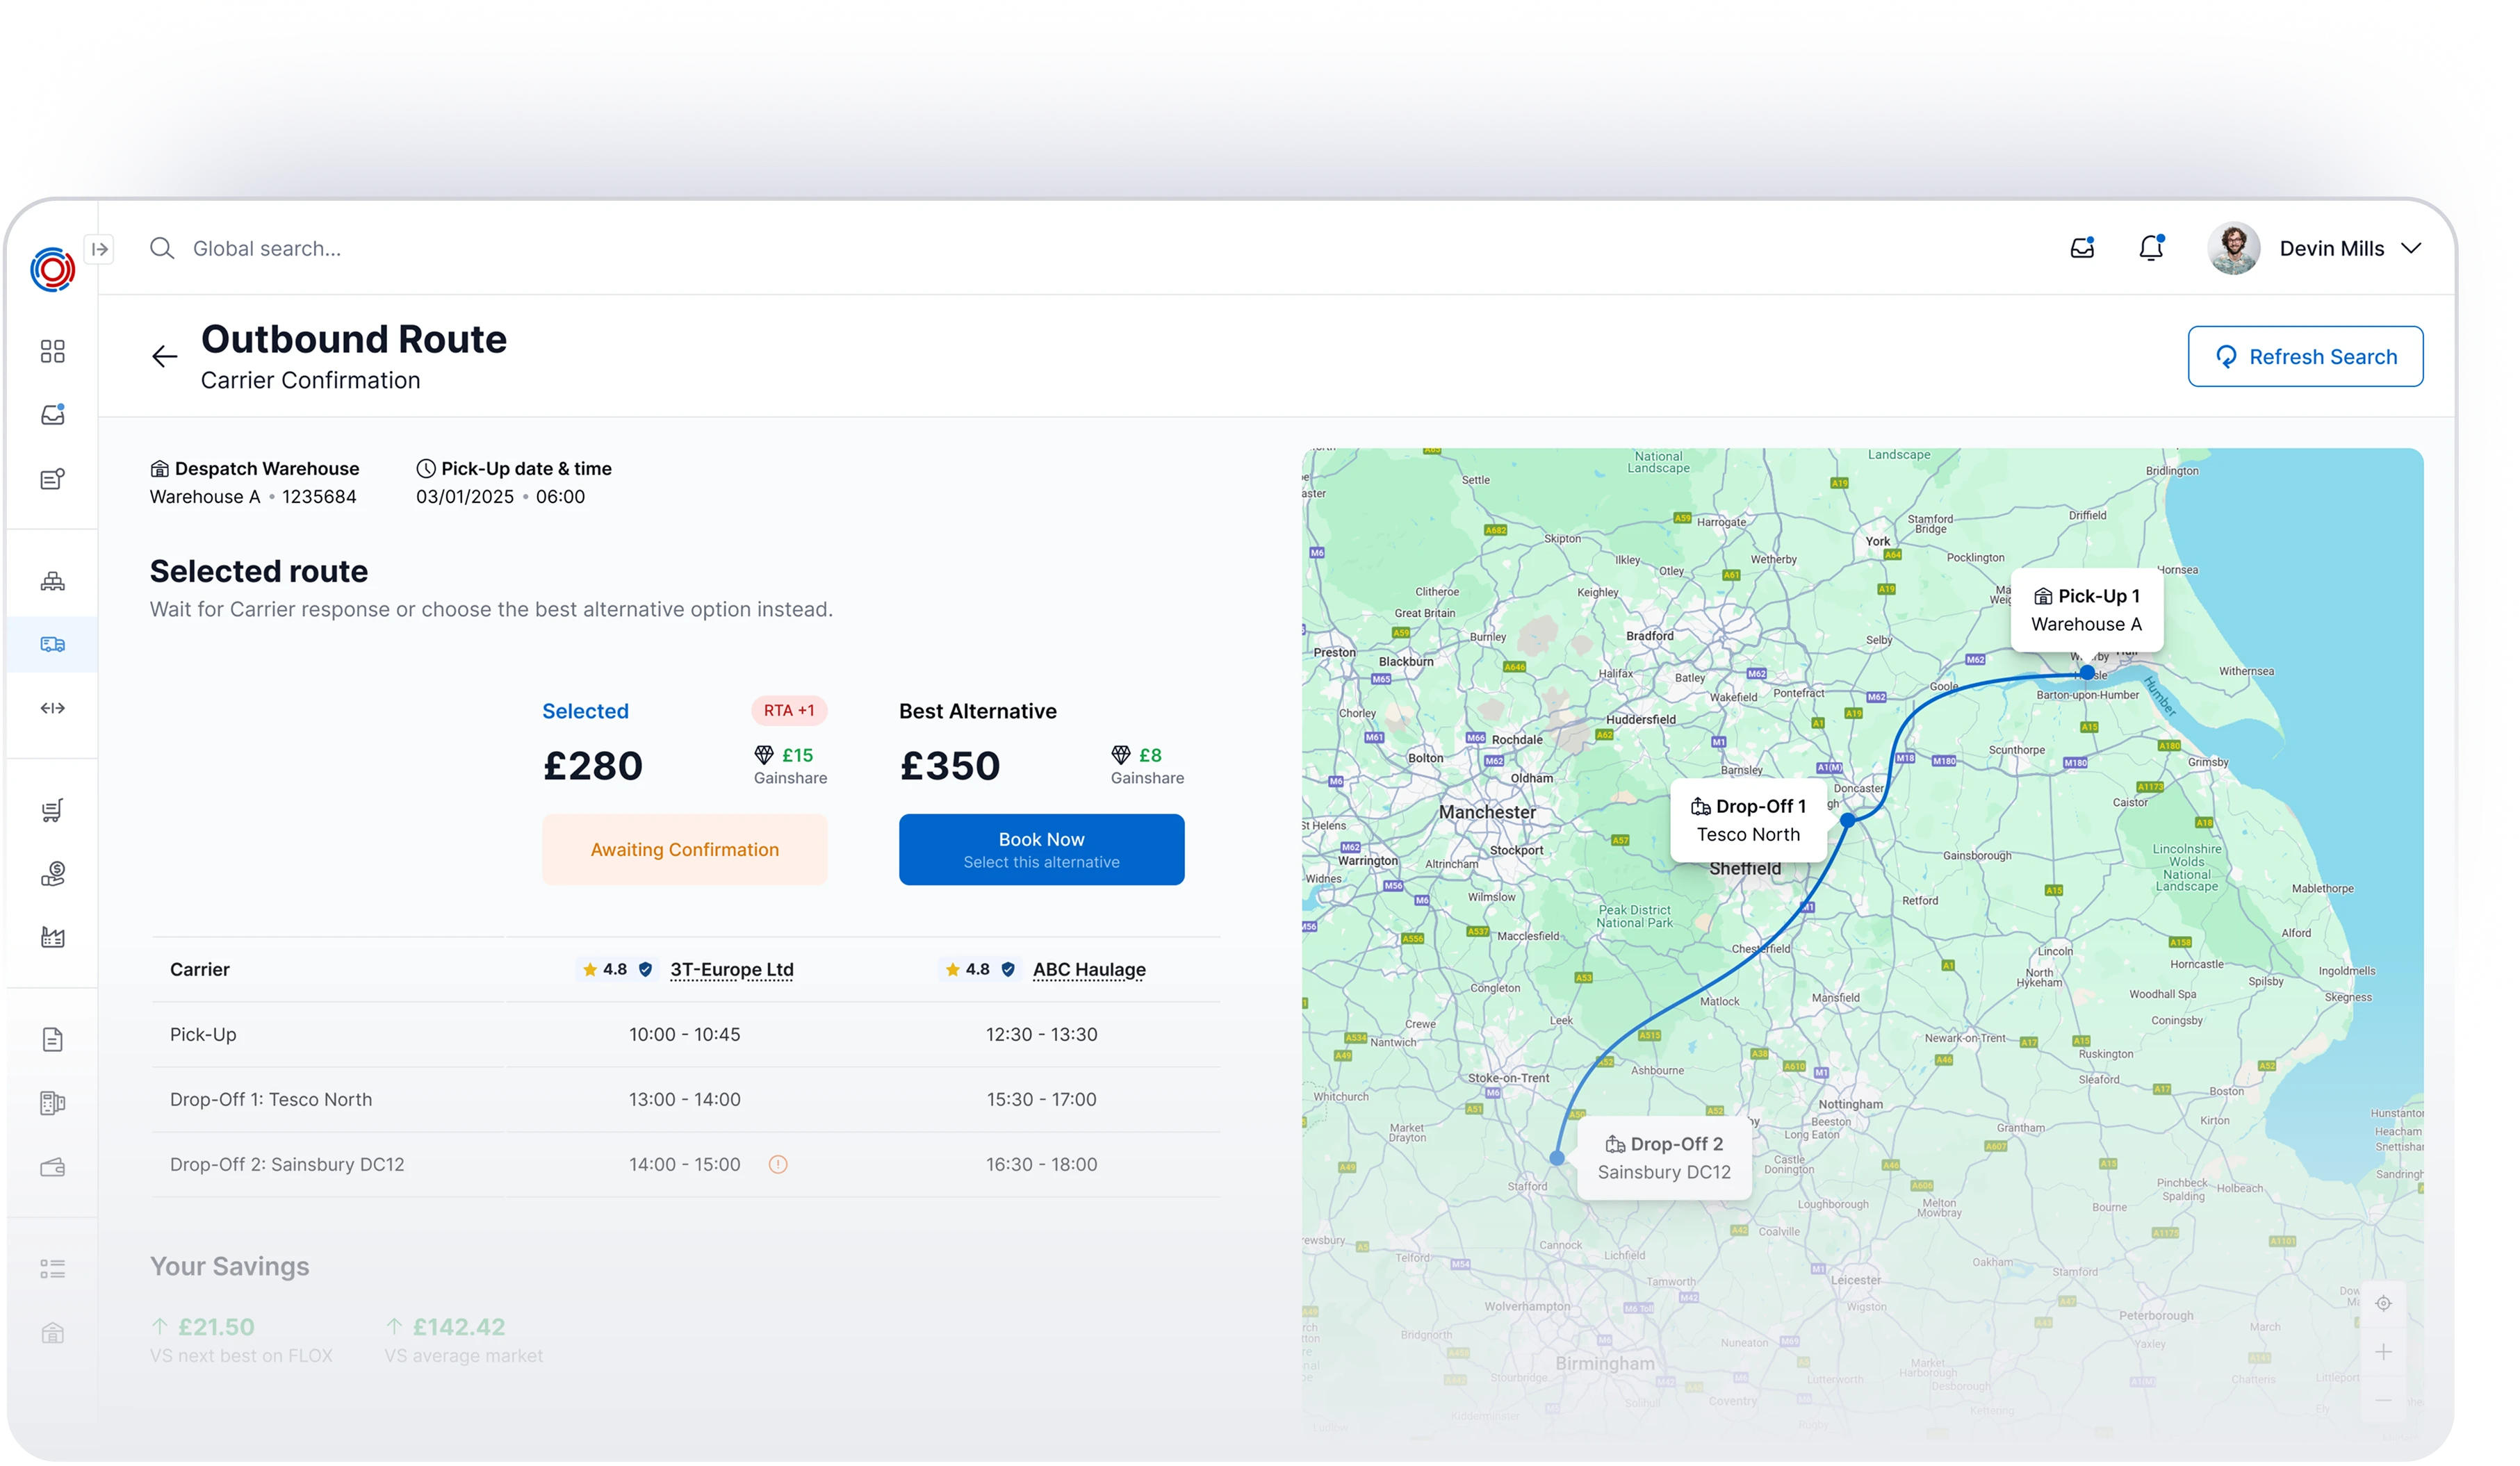The width and height of the screenshot is (2520, 1466).
Task: Open the left-right arrows icon in sidebar
Action: (52, 708)
